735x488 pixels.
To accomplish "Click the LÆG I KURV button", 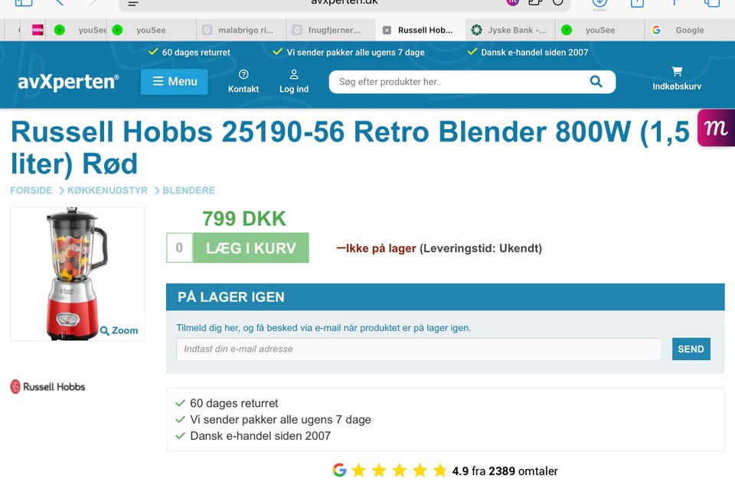I will (x=251, y=248).
